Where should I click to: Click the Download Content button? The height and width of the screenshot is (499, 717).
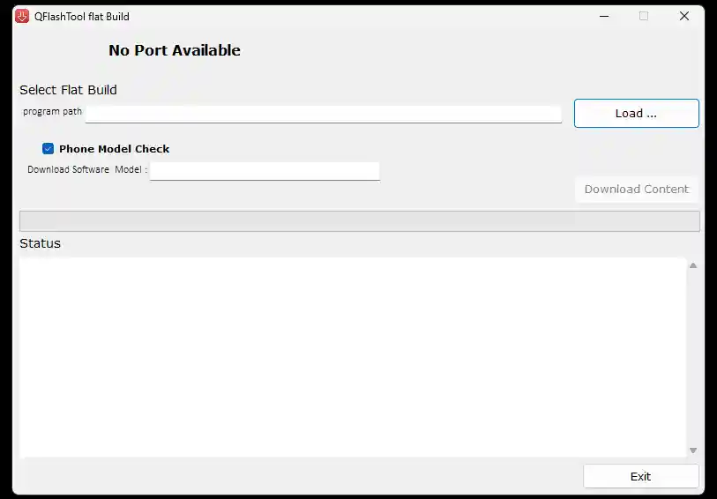(x=636, y=190)
